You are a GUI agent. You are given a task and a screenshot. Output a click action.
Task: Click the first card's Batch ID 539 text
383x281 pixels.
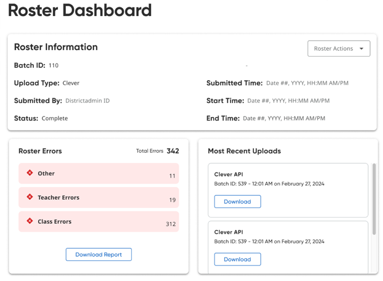[269, 184]
